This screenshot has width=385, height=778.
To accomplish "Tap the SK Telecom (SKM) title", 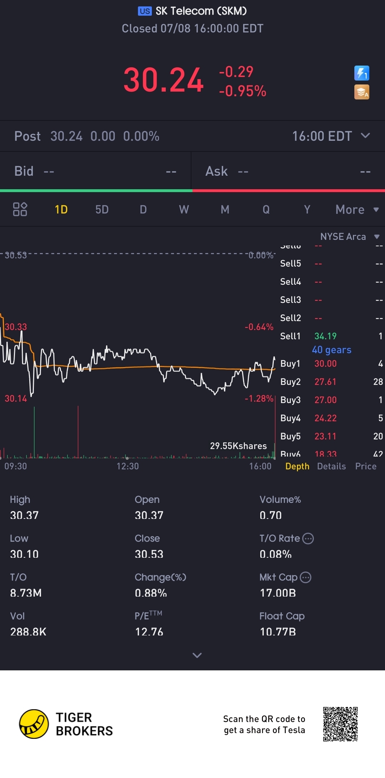I will [x=201, y=11].
